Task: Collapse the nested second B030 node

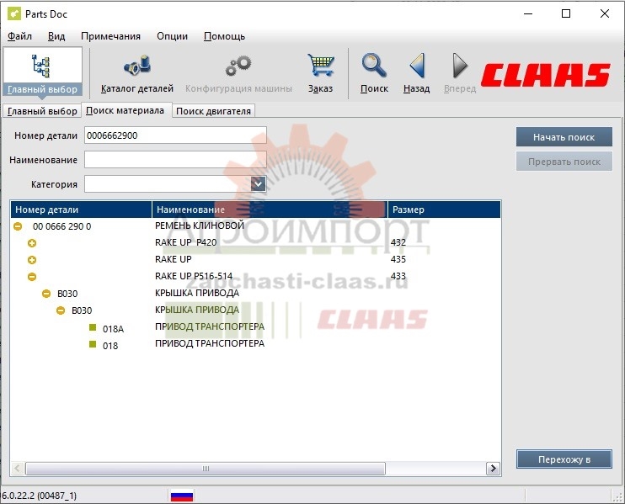Action: point(61,310)
